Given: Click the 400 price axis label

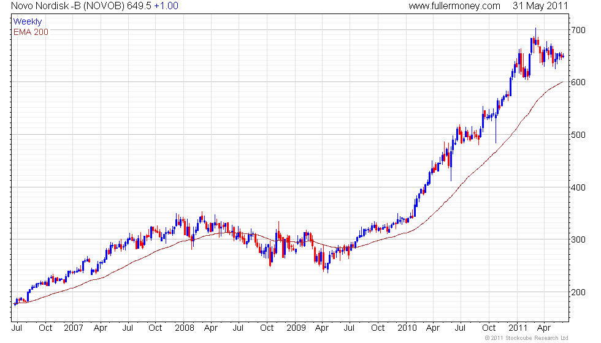Looking at the screenshot, I should pos(578,187).
